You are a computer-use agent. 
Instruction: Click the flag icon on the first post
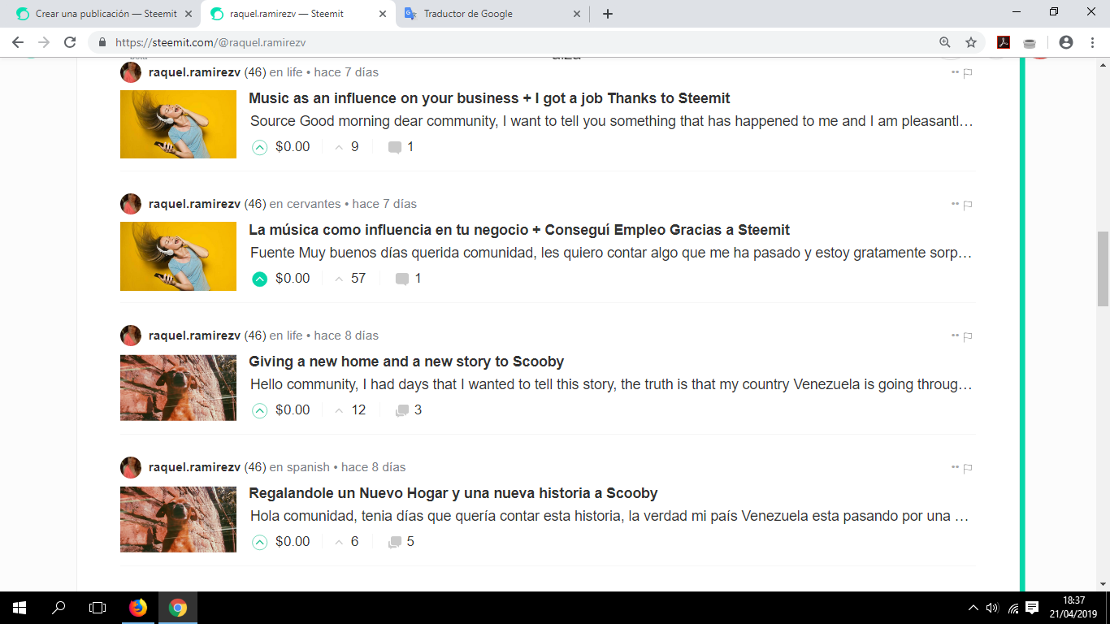[966, 72]
